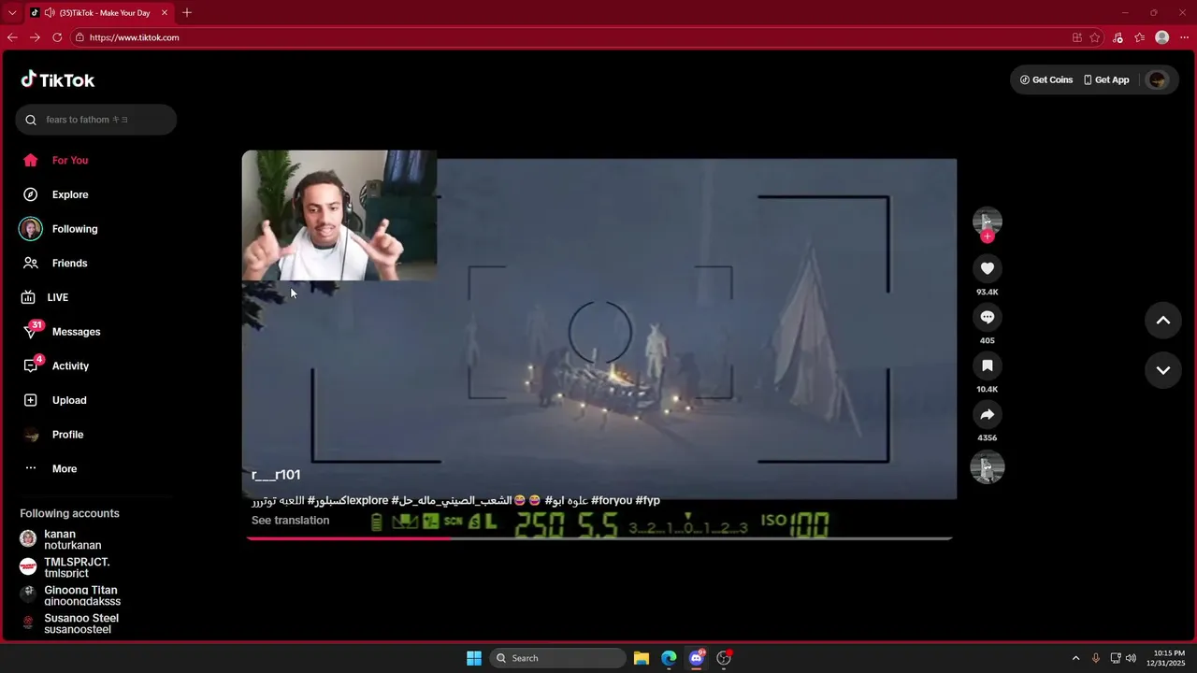Open browser Settings and more ellipsis

click(x=1185, y=37)
